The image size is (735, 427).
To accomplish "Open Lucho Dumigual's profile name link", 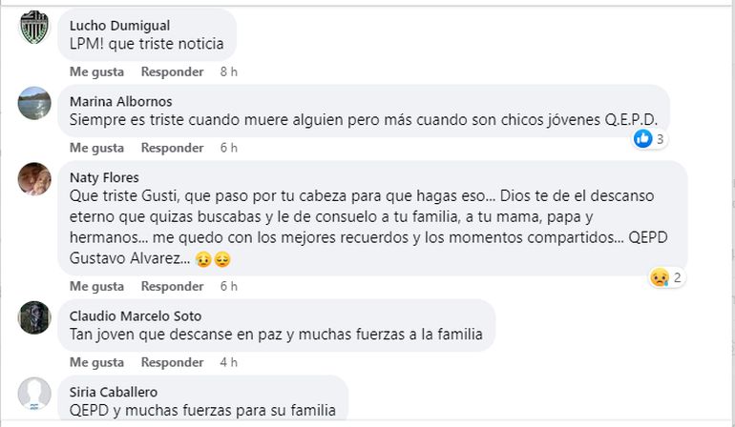I will coord(121,25).
